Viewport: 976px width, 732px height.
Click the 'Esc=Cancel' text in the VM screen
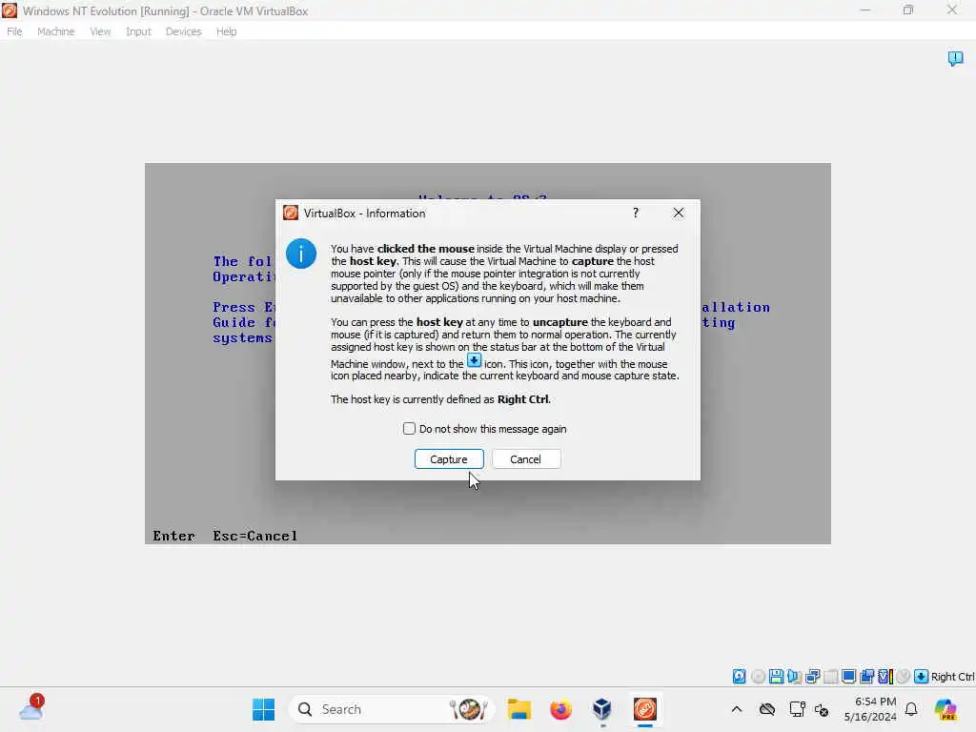pyautogui.click(x=255, y=536)
